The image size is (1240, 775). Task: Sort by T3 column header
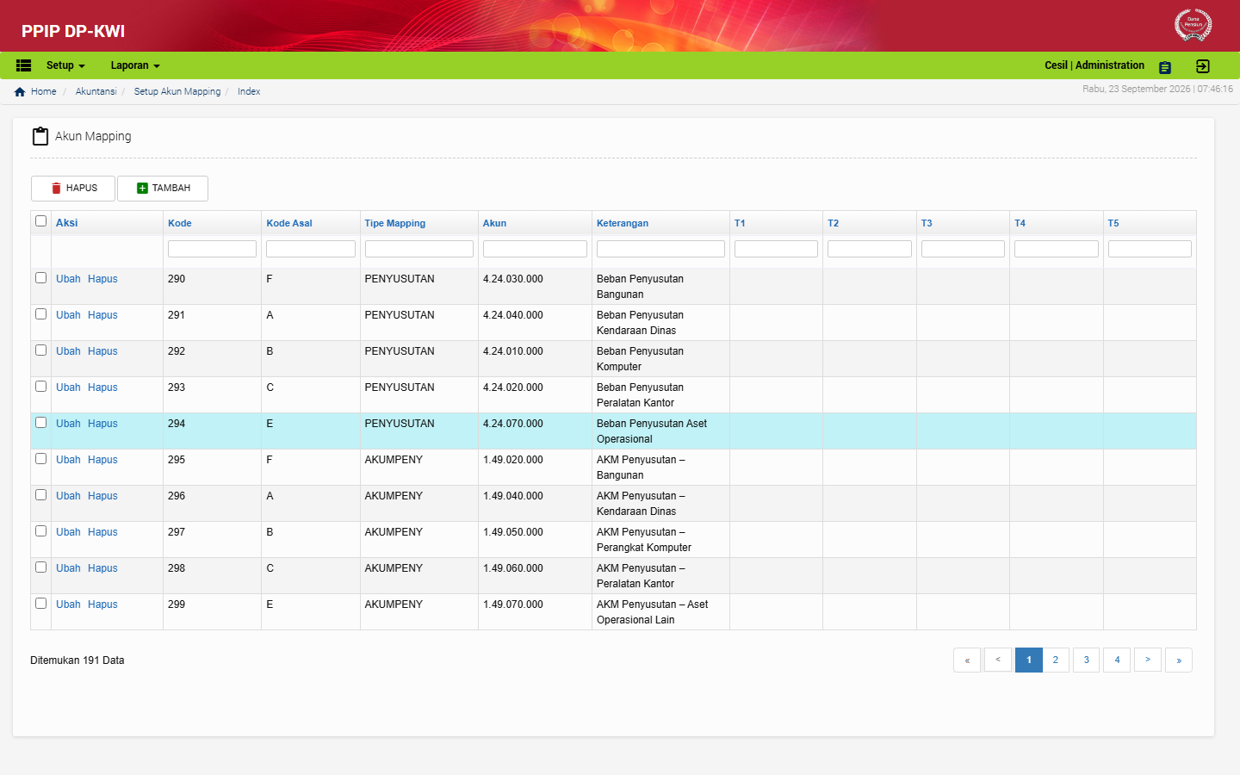pyautogui.click(x=927, y=223)
